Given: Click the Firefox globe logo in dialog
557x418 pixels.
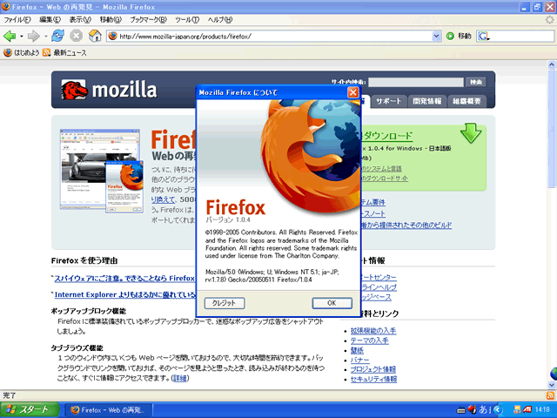Looking at the screenshot, I should point(311,157).
